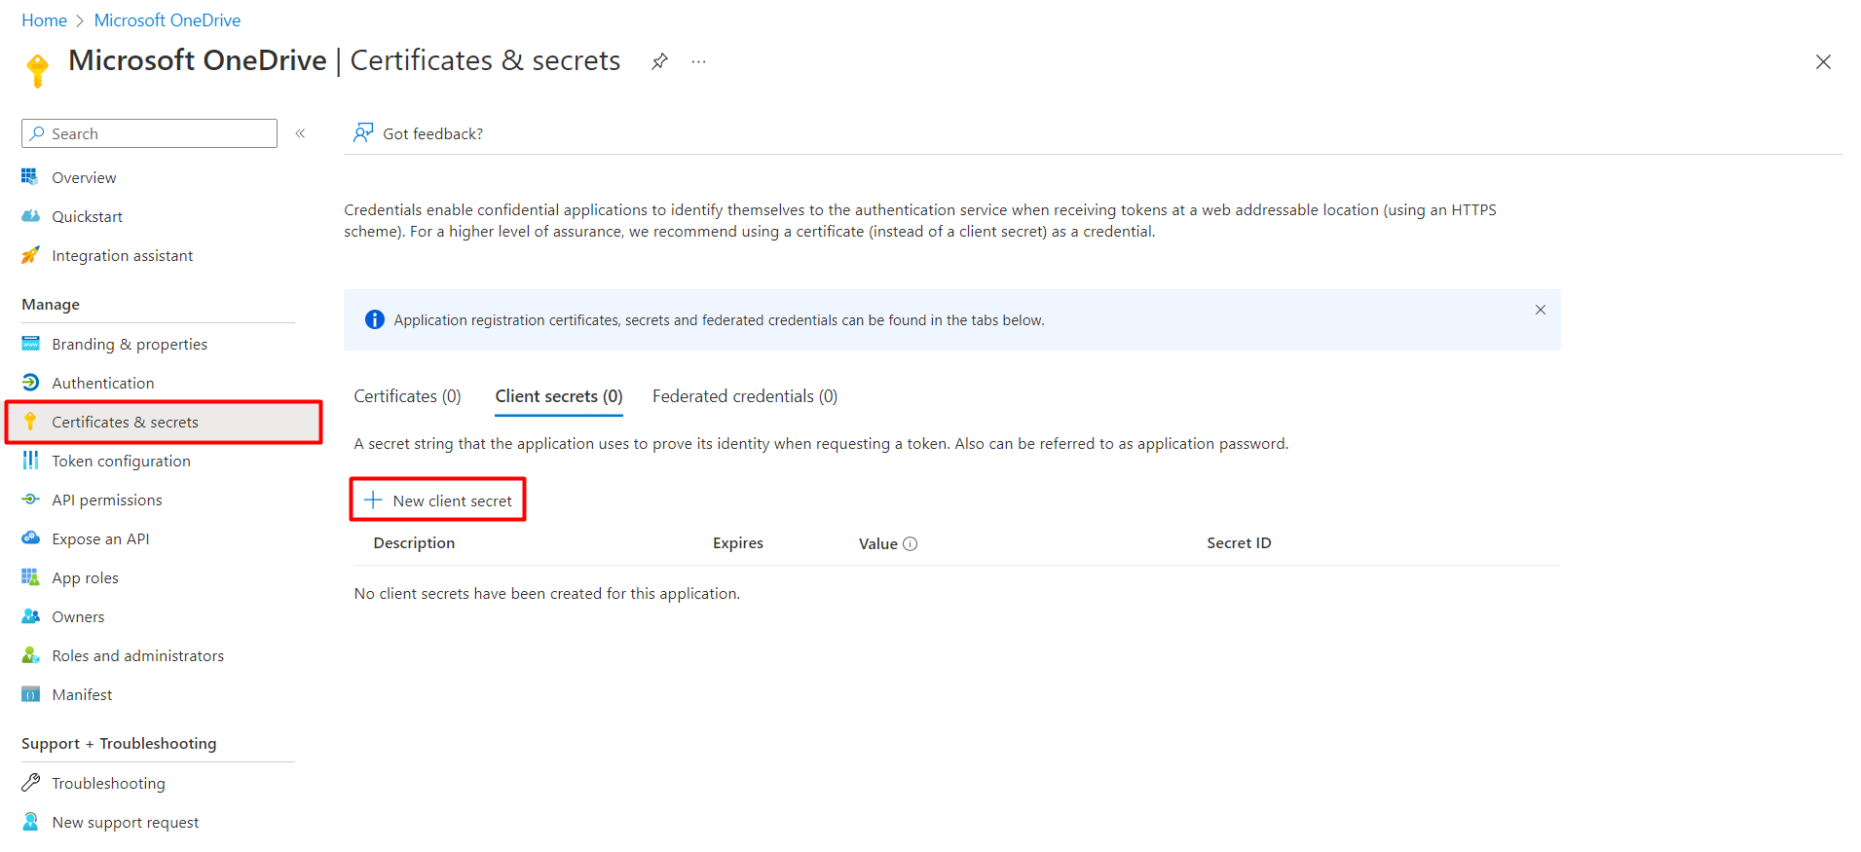Click the Quickstart cloud icon
This screenshot has height=852, width=1861.
click(30, 216)
